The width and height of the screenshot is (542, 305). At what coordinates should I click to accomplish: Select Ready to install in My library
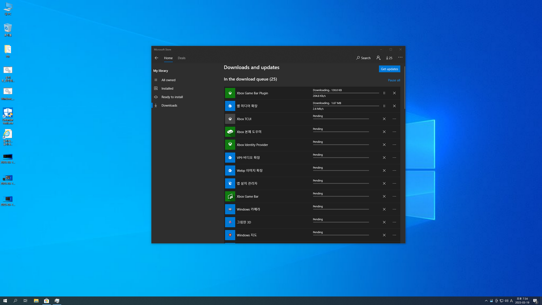tap(185, 97)
